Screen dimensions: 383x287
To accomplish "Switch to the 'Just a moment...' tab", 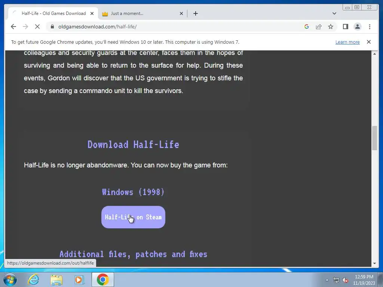I will pyautogui.click(x=143, y=13).
